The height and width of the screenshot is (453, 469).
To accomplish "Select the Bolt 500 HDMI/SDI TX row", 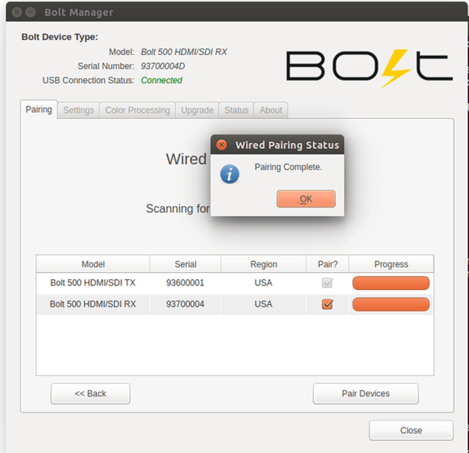I will (235, 283).
